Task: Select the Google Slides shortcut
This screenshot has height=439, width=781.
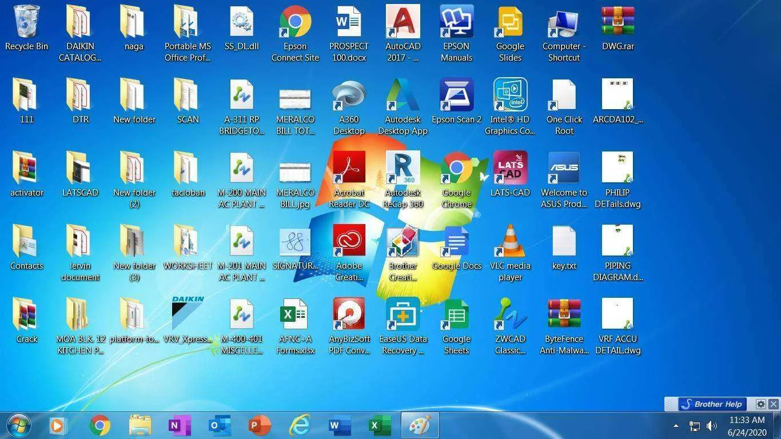Action: coord(510,33)
